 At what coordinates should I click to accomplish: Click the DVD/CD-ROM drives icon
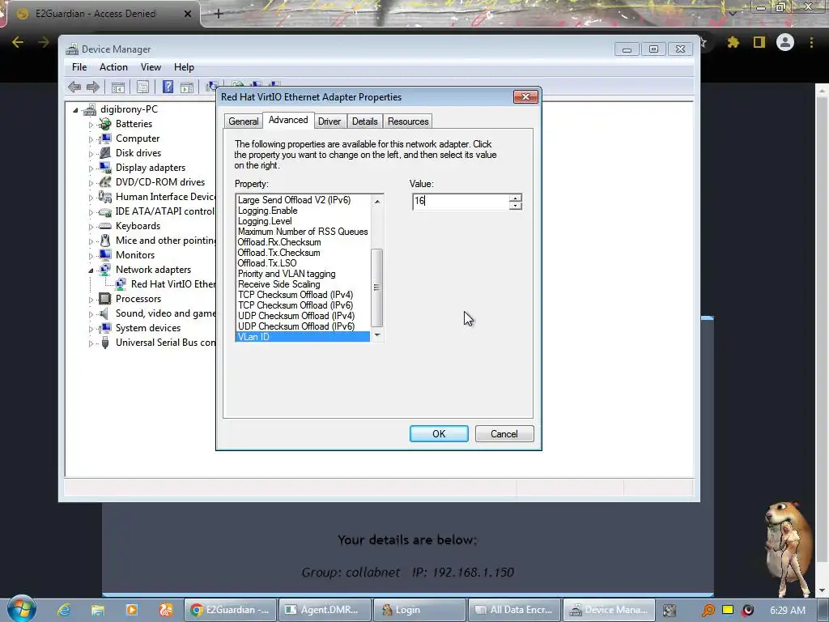click(105, 182)
